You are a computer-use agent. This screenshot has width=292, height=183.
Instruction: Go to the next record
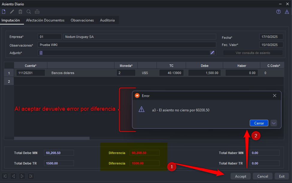[x=22, y=176]
